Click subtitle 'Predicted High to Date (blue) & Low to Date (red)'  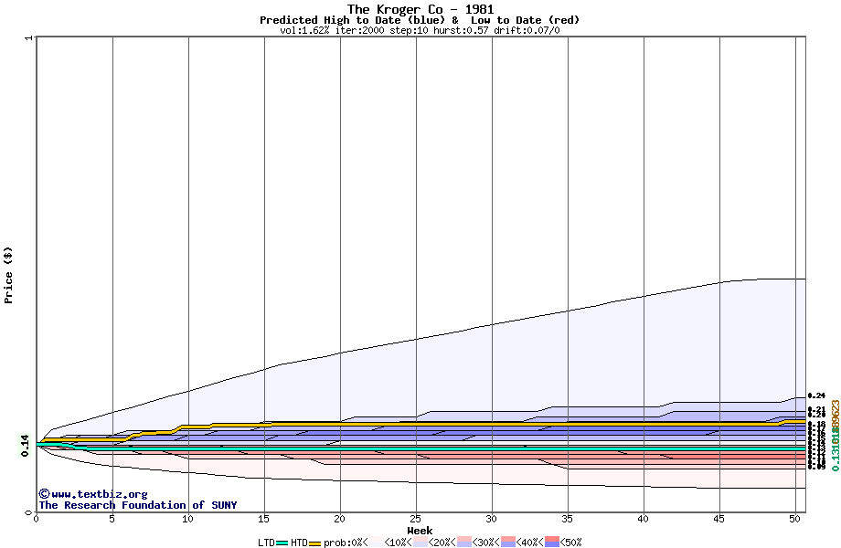(420, 20)
